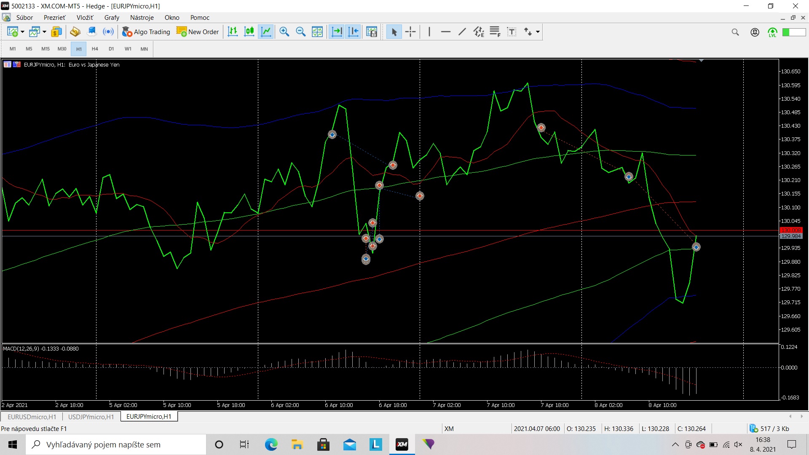Image resolution: width=809 pixels, height=455 pixels.
Task: Select the horizontal line drawing tool
Action: [445, 32]
